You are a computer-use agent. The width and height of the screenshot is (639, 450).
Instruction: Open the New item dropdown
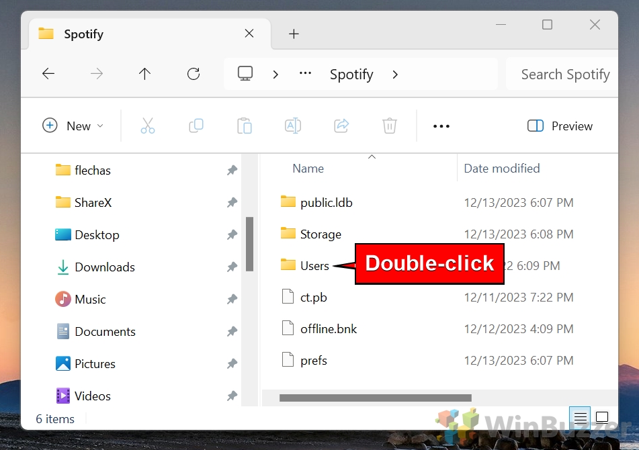point(73,126)
